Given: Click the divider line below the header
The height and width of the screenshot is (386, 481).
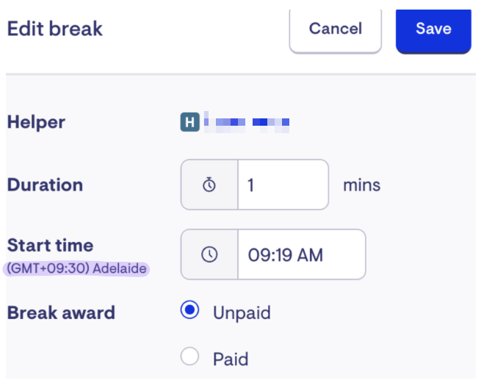Looking at the screenshot, I should coord(240,74).
